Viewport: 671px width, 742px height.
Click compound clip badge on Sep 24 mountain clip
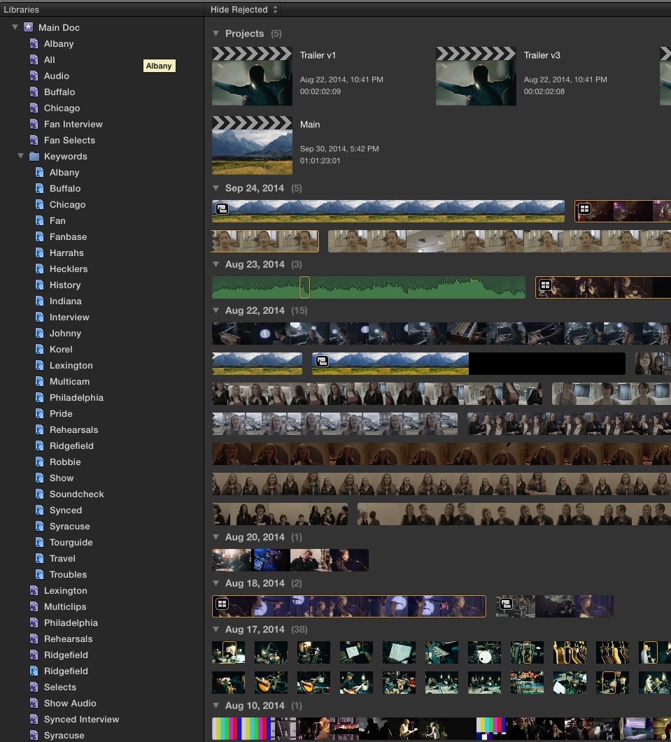coord(222,208)
